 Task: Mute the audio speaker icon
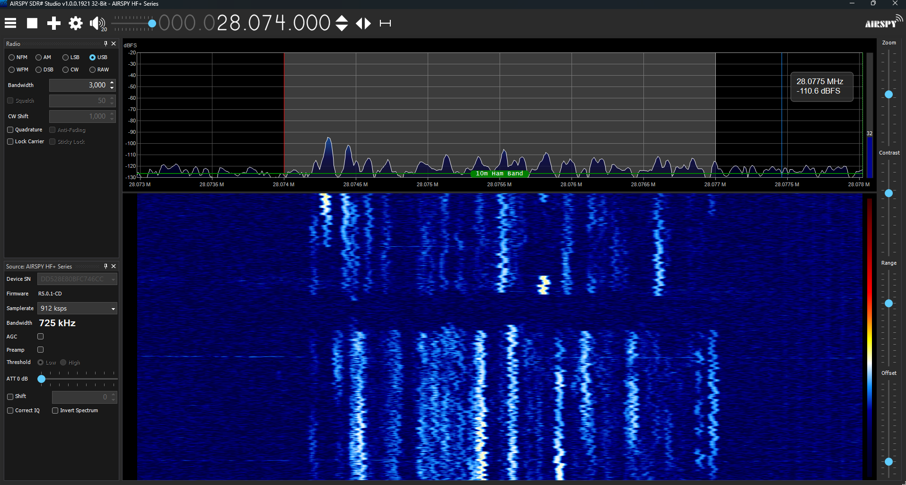pyautogui.click(x=96, y=23)
